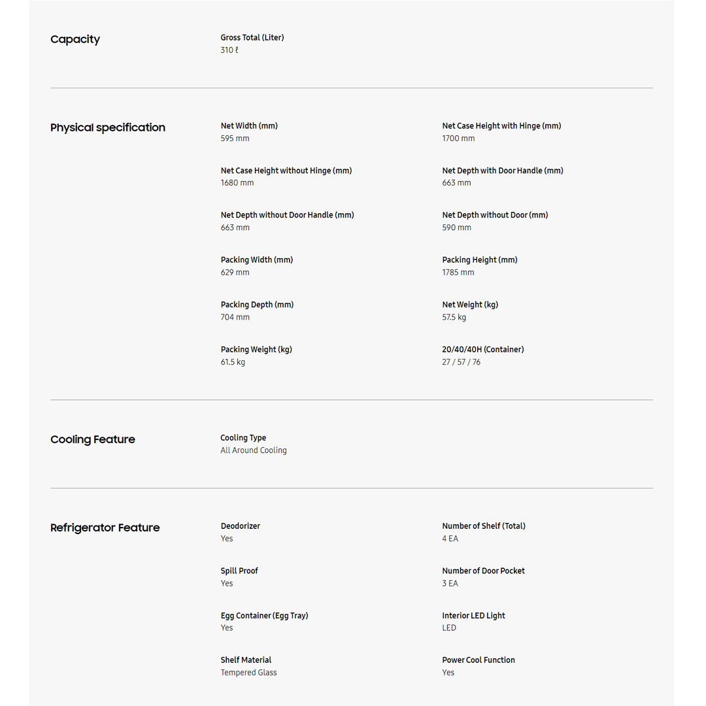
Task: Click the 310 ℓ capacity value
Action: 229,50
